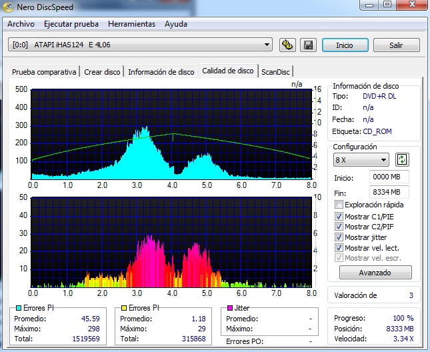Click the Avanzado button
Viewport: 430px width, 352px height.
375,272
